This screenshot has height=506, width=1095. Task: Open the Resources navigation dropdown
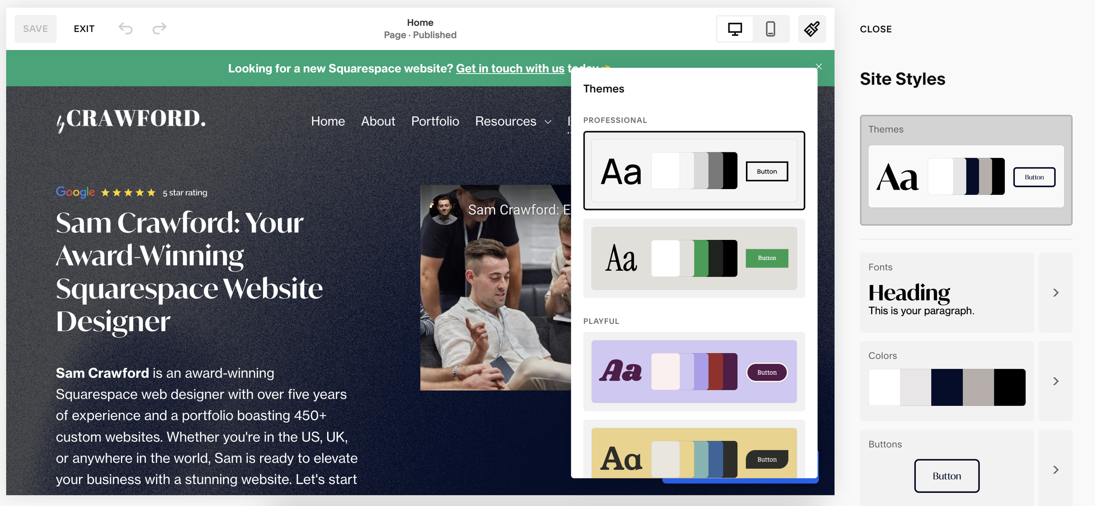point(512,121)
